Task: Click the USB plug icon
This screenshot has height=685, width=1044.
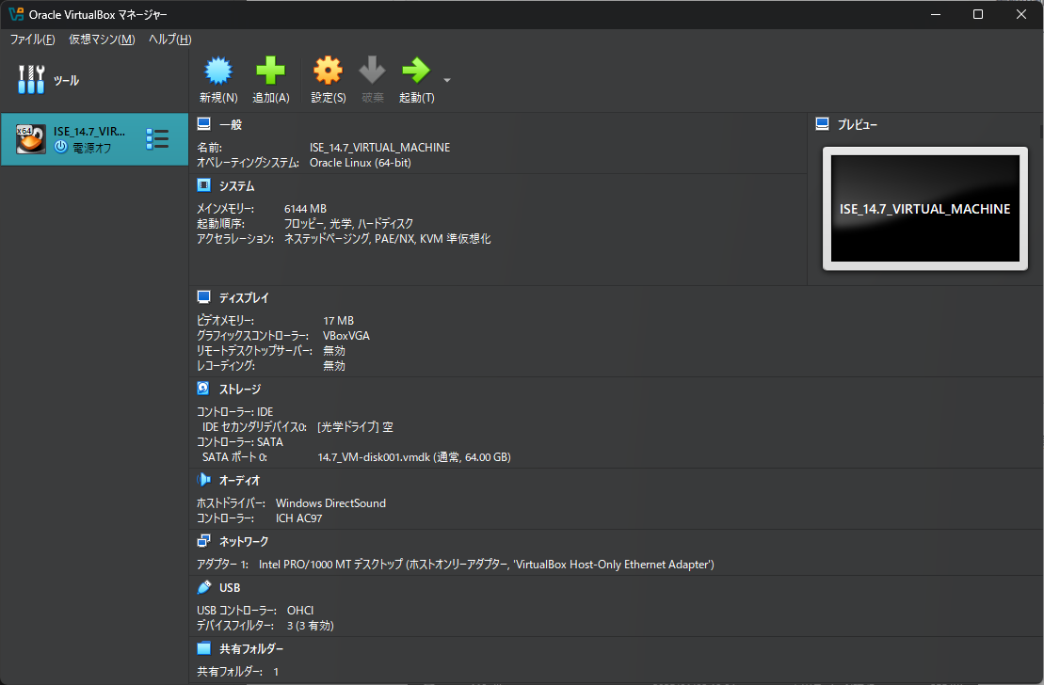Action: coord(203,587)
